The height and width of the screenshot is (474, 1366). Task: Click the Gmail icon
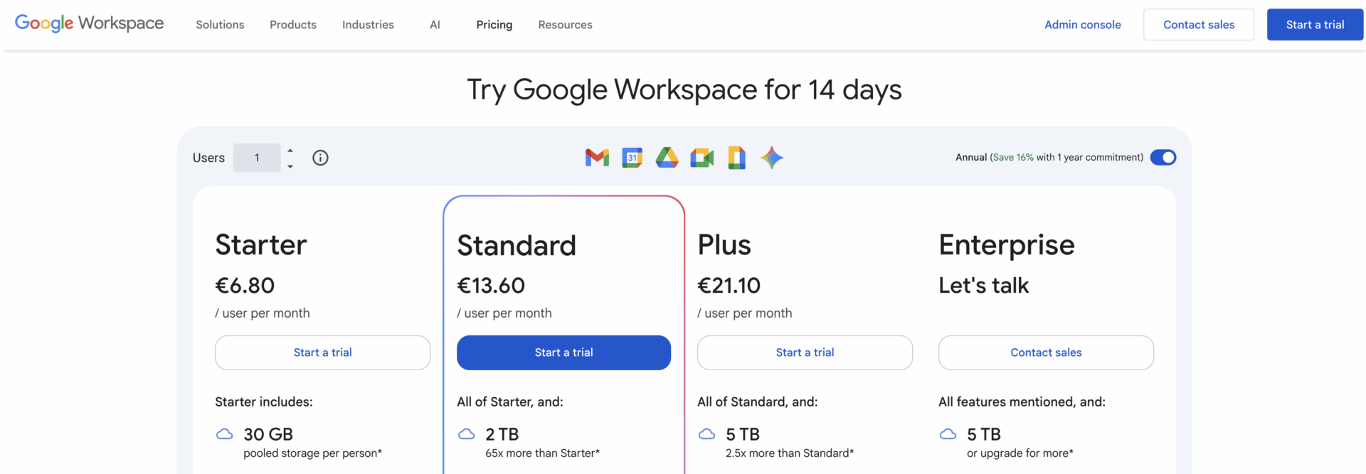pyautogui.click(x=597, y=158)
